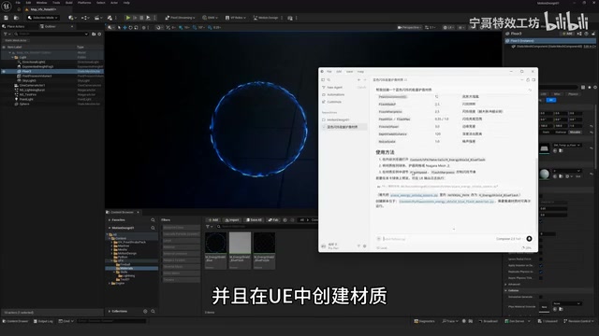Open the Tools menu in Unreal Editor
Screen dimensions: 599x336
56,3
